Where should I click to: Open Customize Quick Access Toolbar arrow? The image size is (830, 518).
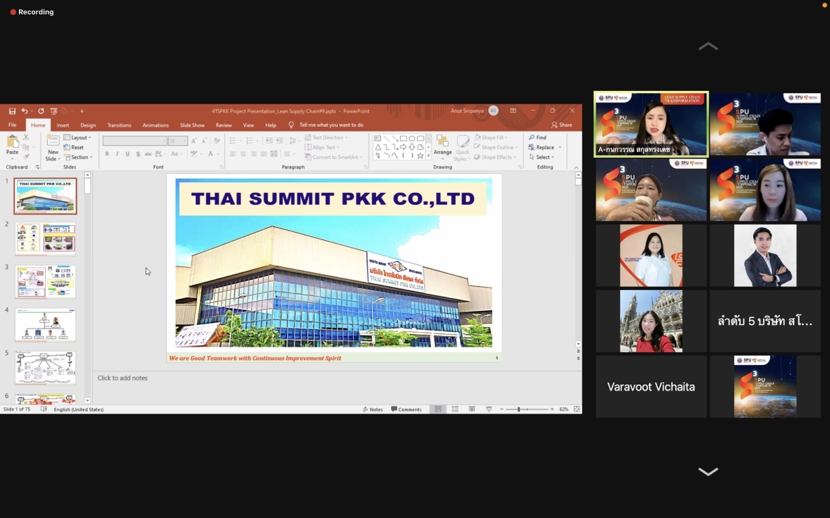(82, 111)
